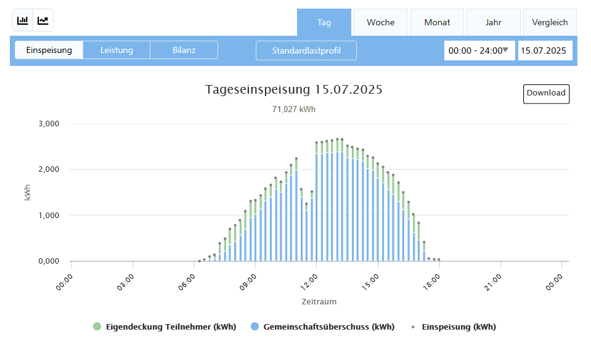Open the date field 15.07.2025
This screenshot has height=345, width=591.
click(544, 51)
